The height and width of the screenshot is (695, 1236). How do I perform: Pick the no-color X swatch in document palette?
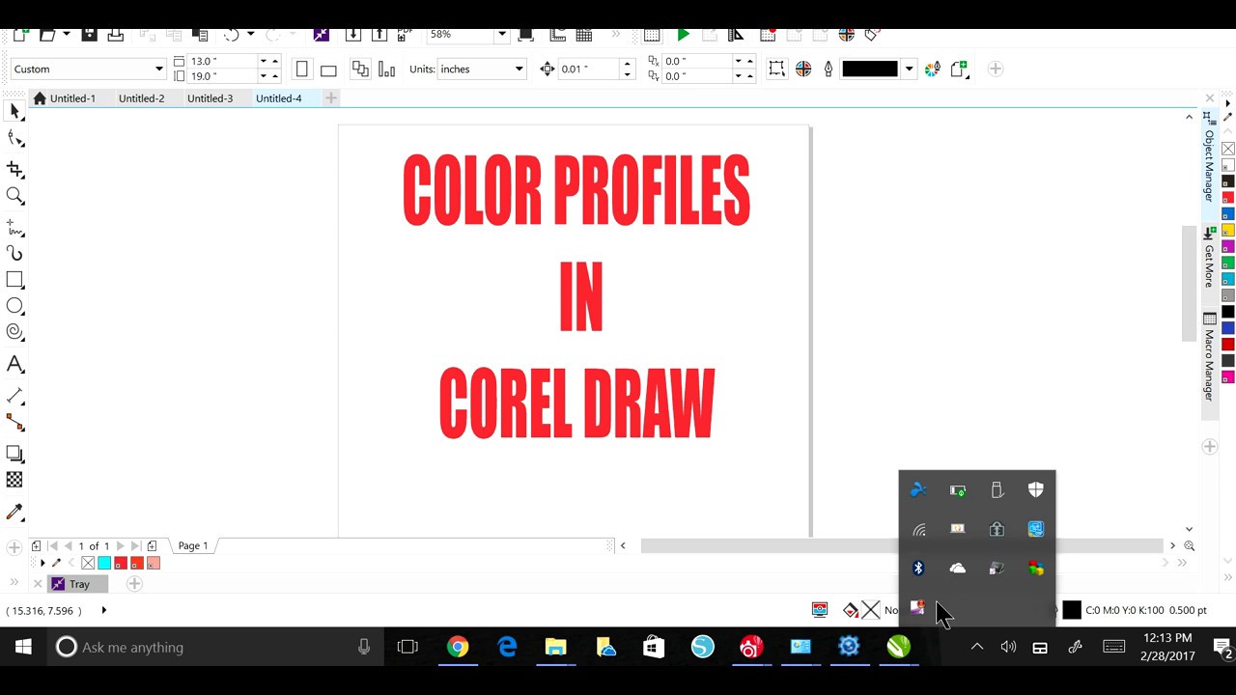tap(88, 563)
